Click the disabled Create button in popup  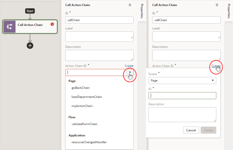(208, 130)
